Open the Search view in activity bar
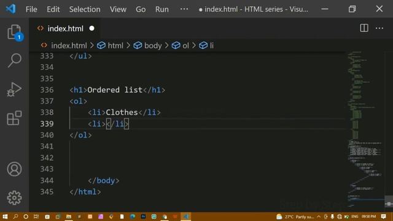This screenshot has width=393, height=221. coord(14,60)
